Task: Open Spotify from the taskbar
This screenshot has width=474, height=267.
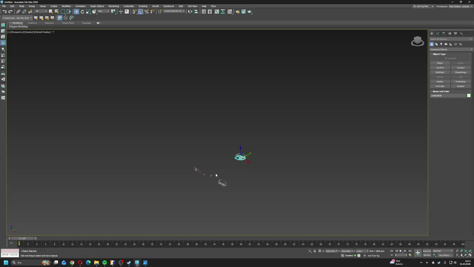Action: pyautogui.click(x=104, y=263)
